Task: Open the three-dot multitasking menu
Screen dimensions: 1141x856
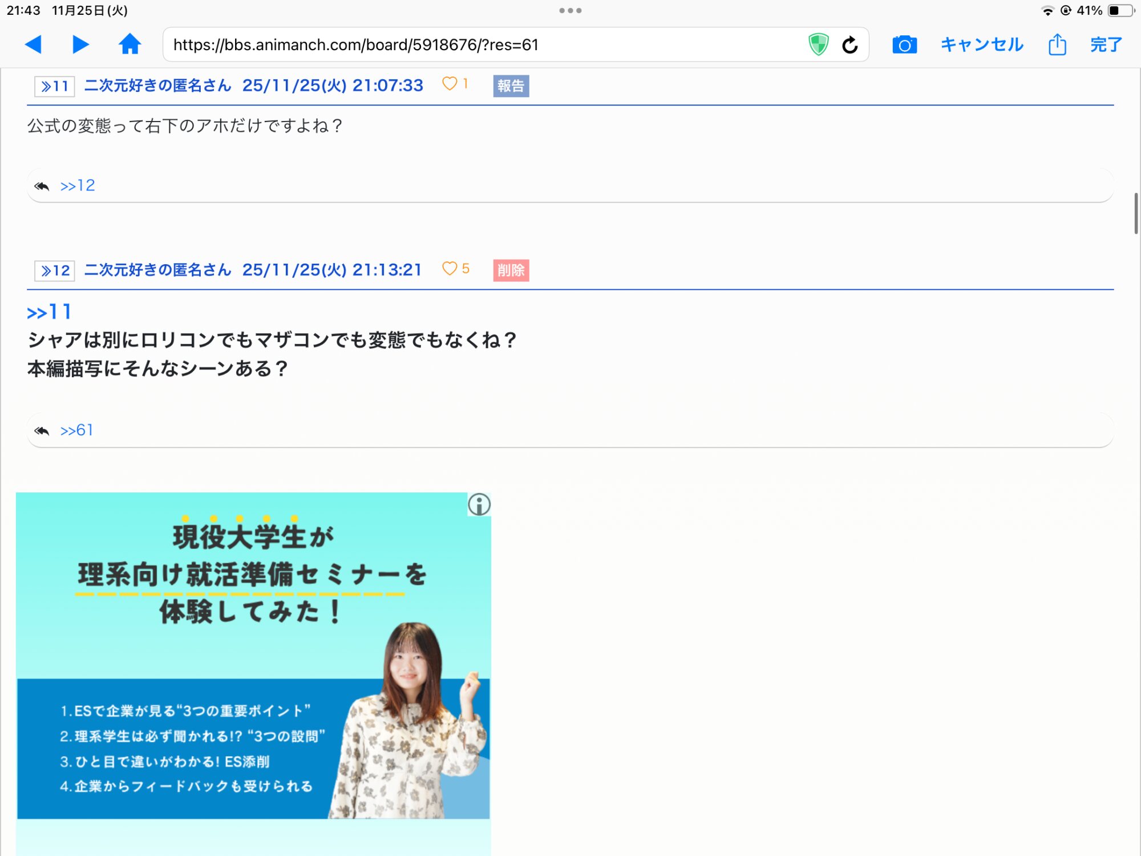Action: tap(570, 10)
